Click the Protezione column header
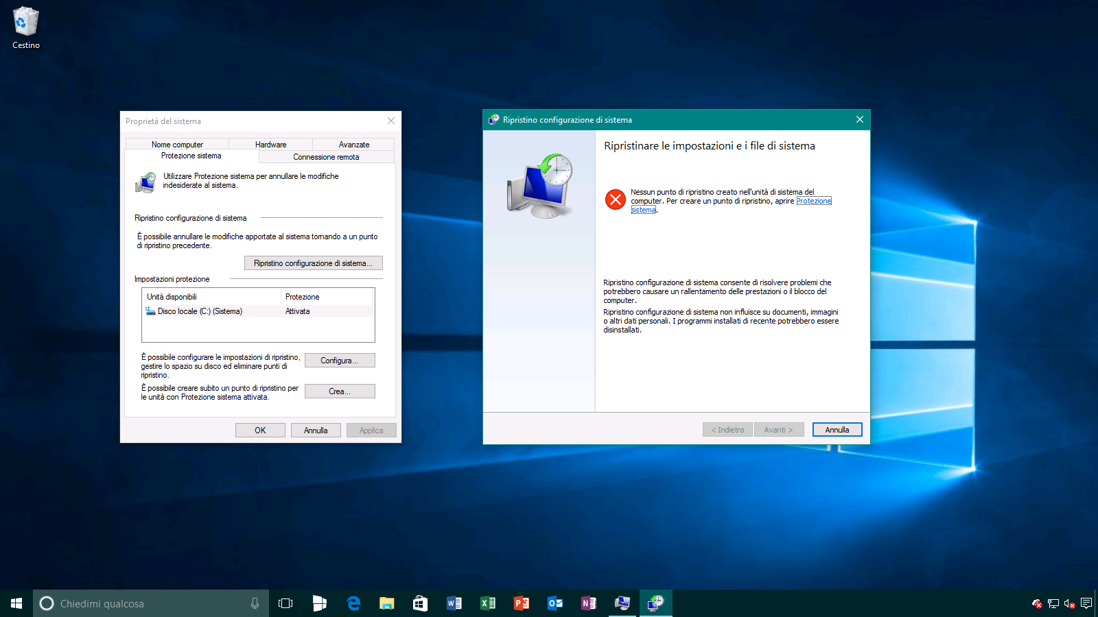This screenshot has height=617, width=1098. pos(327,297)
